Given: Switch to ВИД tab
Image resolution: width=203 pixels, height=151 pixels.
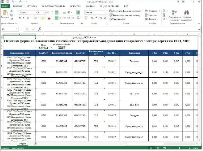Looking at the screenshot, I should pyautogui.click(x=126, y=6).
